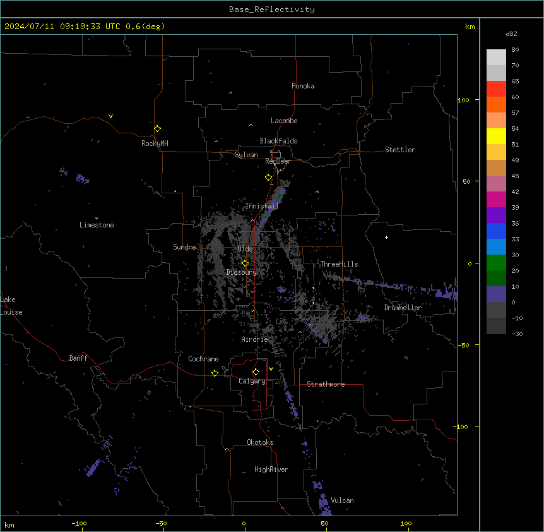
Task: Click the Ponoka city label
Action: pos(303,86)
